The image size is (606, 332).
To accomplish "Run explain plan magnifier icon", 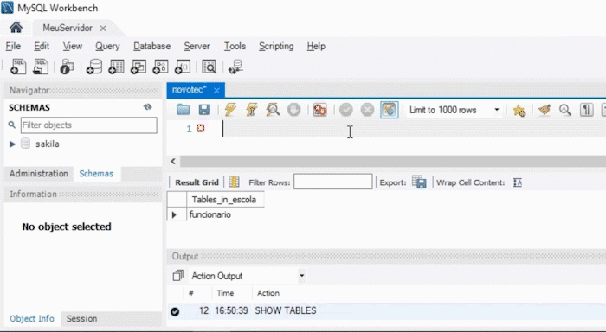I will [273, 110].
